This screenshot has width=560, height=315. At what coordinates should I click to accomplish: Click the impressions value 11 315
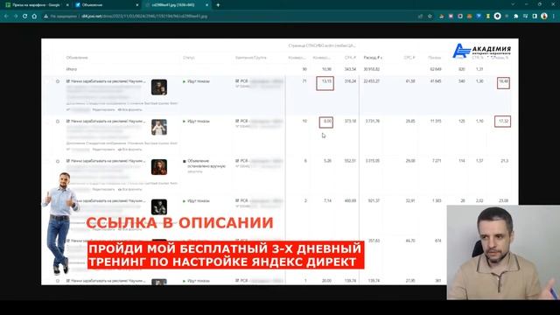tap(436, 122)
